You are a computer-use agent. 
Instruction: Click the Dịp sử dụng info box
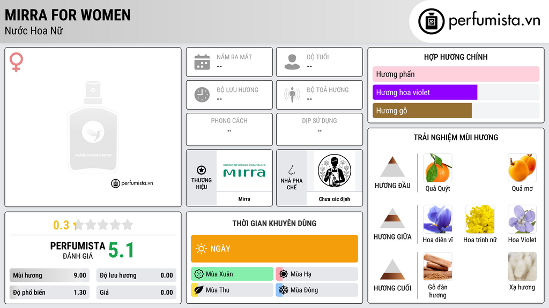click(x=320, y=129)
